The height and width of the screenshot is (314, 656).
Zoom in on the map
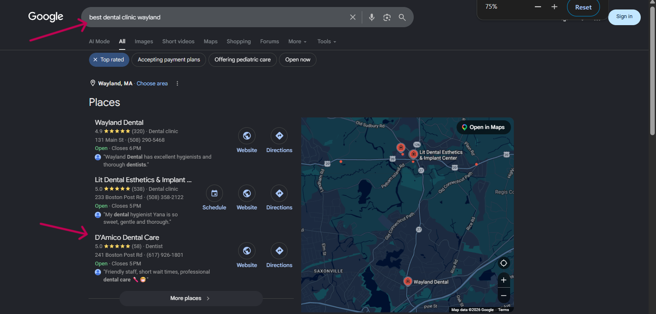(504, 280)
